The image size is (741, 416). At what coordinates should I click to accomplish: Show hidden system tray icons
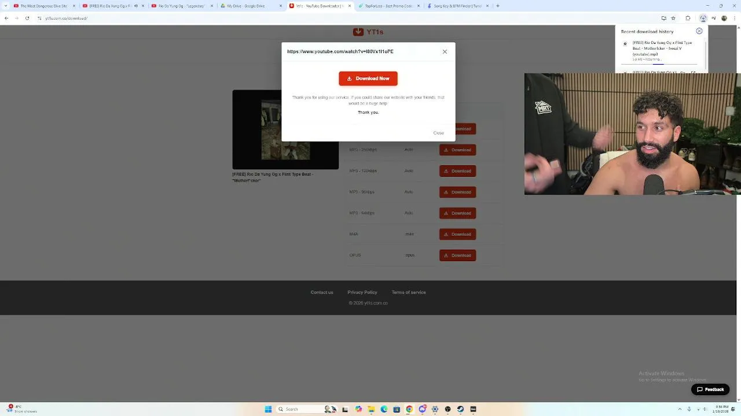tap(680, 409)
